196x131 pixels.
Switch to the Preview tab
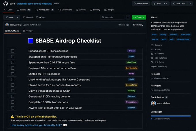pyautogui.click(x=27, y=31)
